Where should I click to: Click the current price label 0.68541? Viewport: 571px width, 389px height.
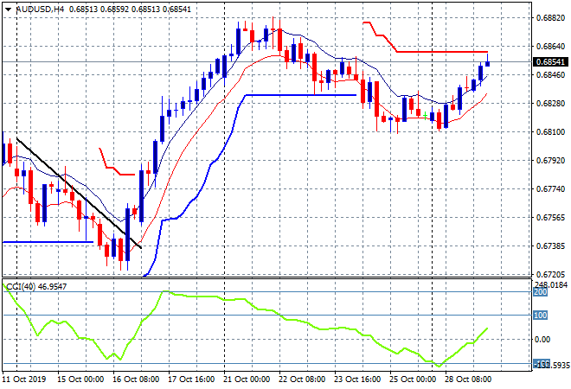click(x=550, y=62)
